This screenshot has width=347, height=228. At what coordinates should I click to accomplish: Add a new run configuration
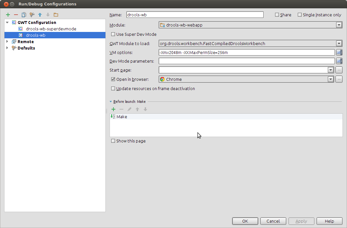point(8,15)
